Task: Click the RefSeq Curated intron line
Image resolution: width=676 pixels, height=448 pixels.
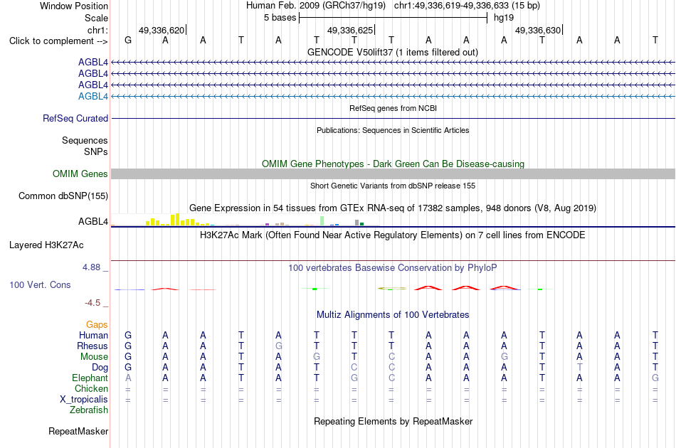Action: [393, 119]
